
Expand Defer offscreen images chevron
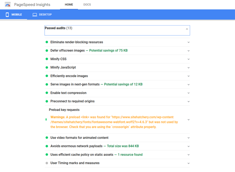point(189,51)
